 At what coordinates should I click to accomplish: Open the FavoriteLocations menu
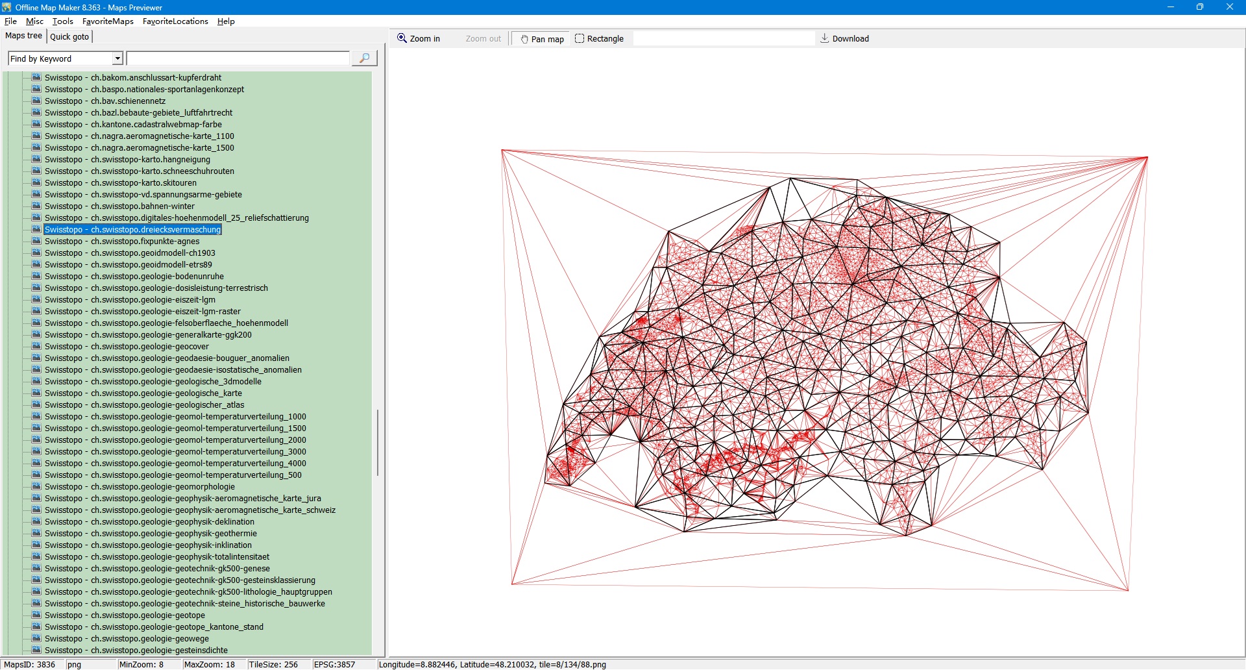point(175,21)
